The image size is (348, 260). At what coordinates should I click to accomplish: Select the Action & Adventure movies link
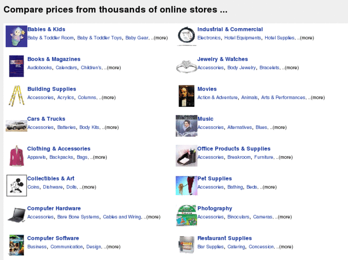coord(217,98)
